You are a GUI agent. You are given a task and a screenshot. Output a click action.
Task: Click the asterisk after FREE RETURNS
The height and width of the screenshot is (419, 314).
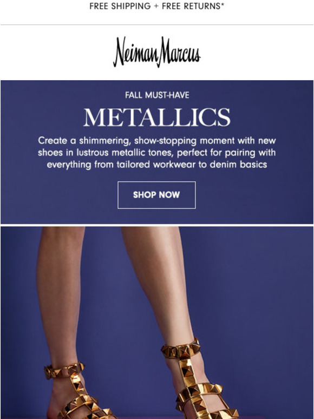point(223,4)
